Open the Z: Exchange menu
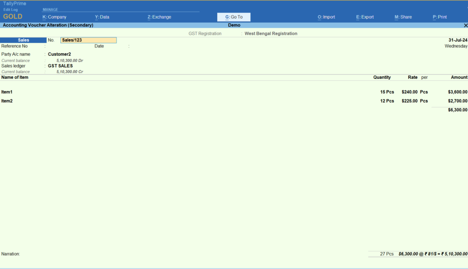This screenshot has width=468, height=269. 159,16
